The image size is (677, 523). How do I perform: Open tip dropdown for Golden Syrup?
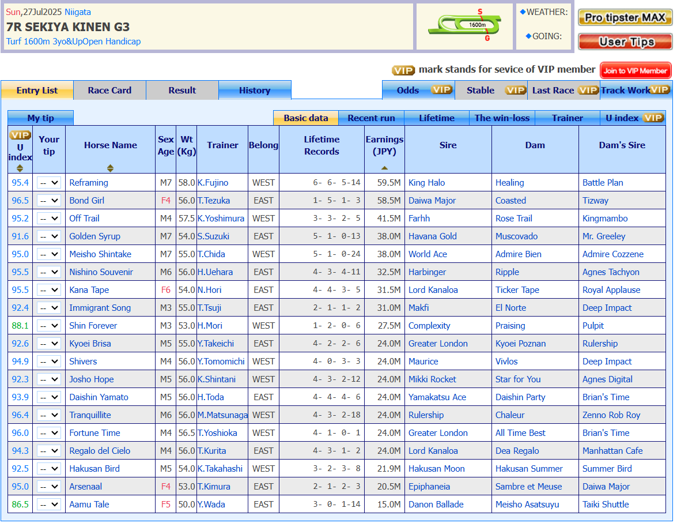(49, 236)
